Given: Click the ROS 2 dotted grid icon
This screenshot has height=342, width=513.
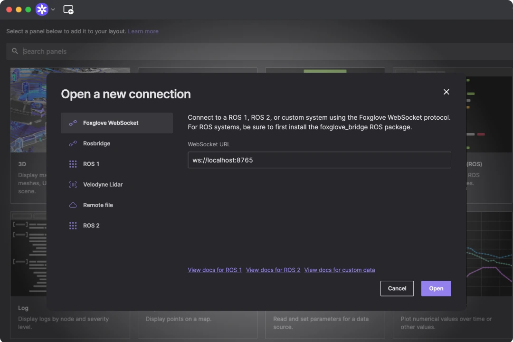Looking at the screenshot, I should click(73, 226).
